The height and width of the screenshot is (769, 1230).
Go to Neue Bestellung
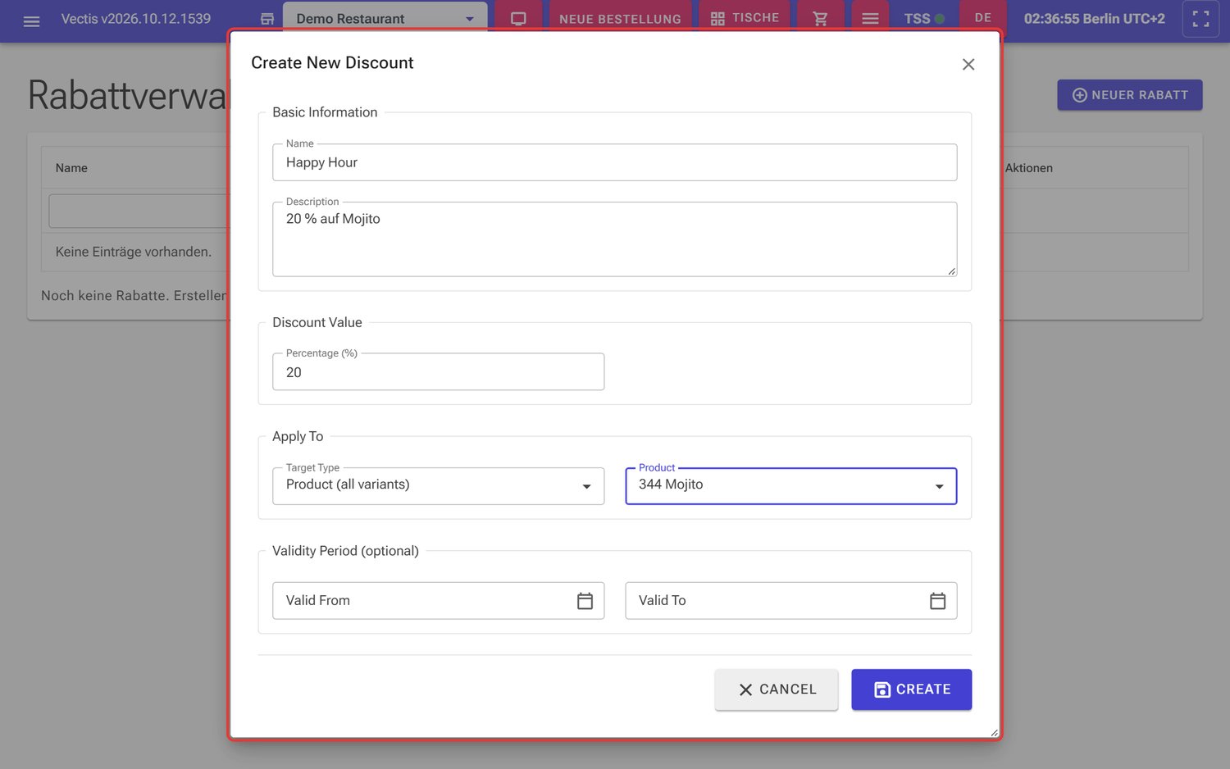620,19
